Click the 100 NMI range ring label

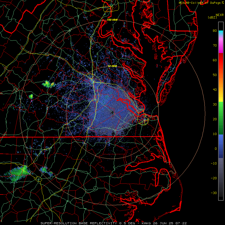112,20
